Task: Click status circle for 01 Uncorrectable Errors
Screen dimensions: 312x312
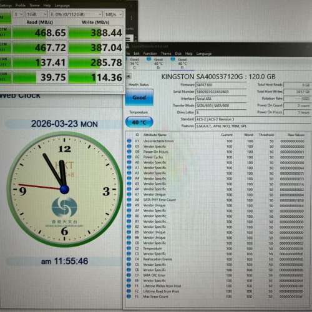Action: pyautogui.click(x=129, y=141)
